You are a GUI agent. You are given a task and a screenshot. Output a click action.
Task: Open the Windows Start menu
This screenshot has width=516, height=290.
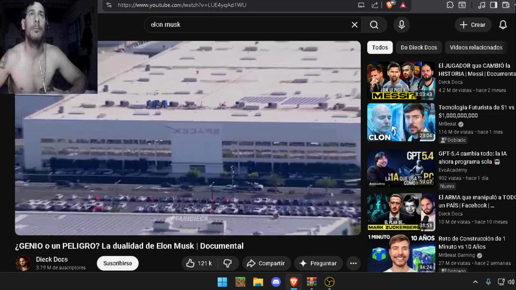(x=223, y=282)
